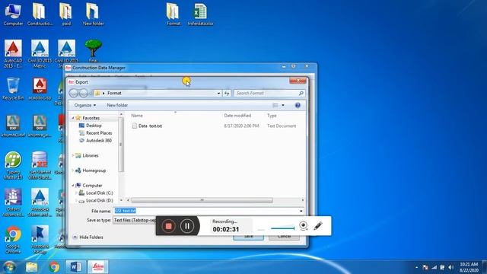Show hidden system tray icons

pyautogui.click(x=416, y=267)
